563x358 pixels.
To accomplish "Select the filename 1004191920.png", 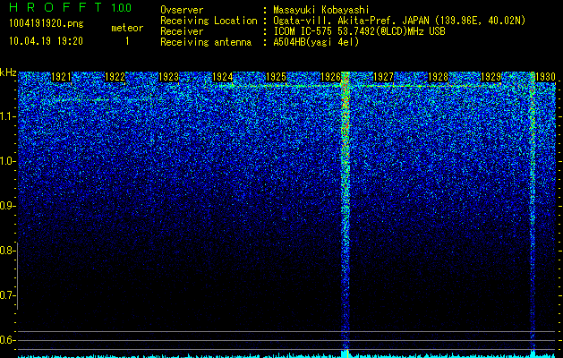I will tap(46, 24).
